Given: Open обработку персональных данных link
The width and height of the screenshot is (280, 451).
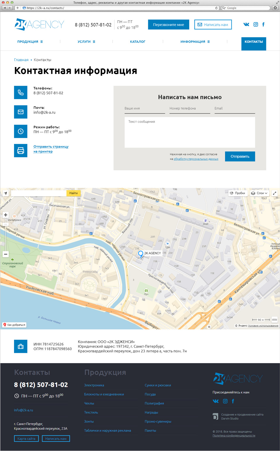Looking at the screenshot, I should click(x=196, y=159).
